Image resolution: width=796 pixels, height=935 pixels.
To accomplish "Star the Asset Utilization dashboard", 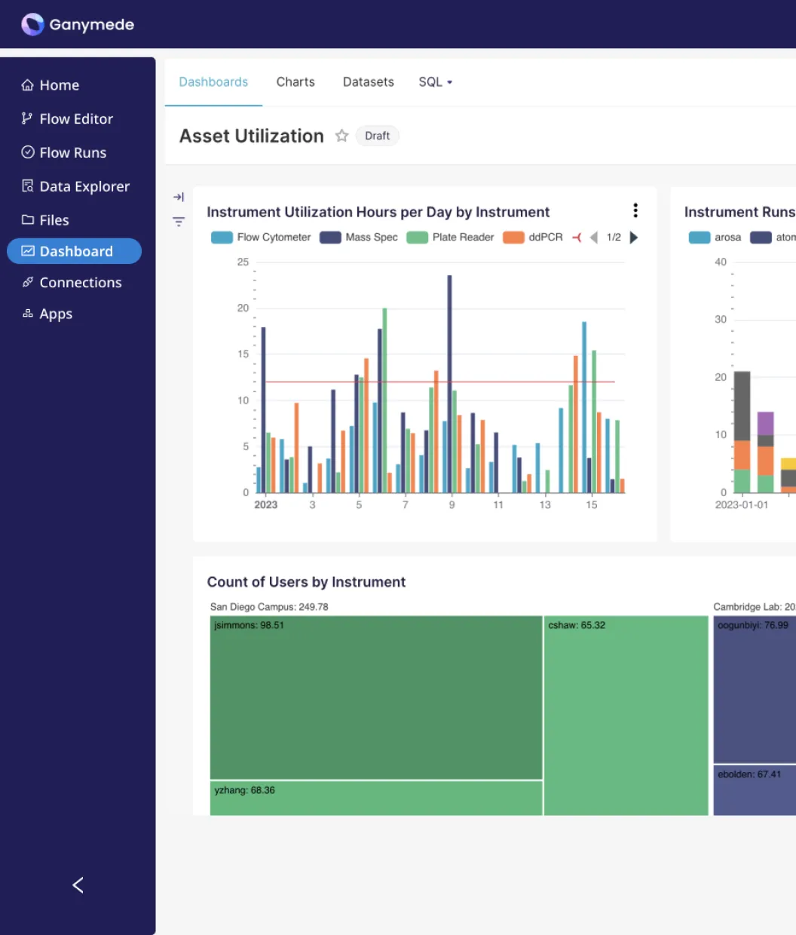I will [x=341, y=136].
